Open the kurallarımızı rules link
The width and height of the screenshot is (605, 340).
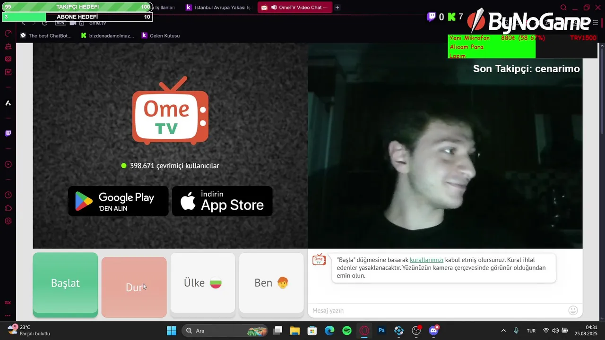(x=426, y=260)
